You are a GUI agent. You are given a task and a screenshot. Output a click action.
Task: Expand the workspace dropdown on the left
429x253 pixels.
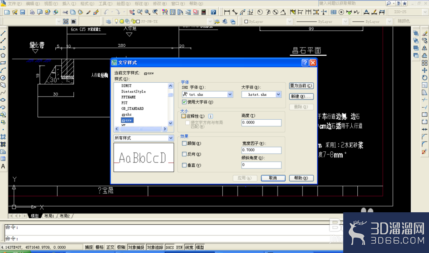(x=58, y=21)
